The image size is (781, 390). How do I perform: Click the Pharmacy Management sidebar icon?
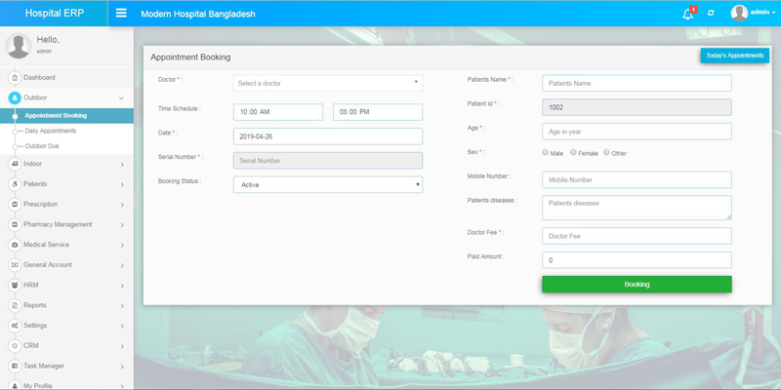pos(15,224)
